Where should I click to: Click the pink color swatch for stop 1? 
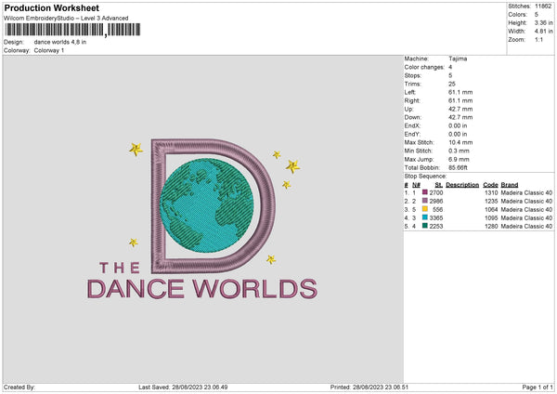425,192
